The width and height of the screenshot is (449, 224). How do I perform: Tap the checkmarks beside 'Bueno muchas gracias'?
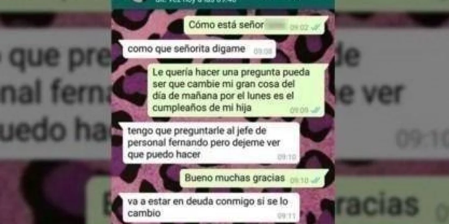point(316,180)
